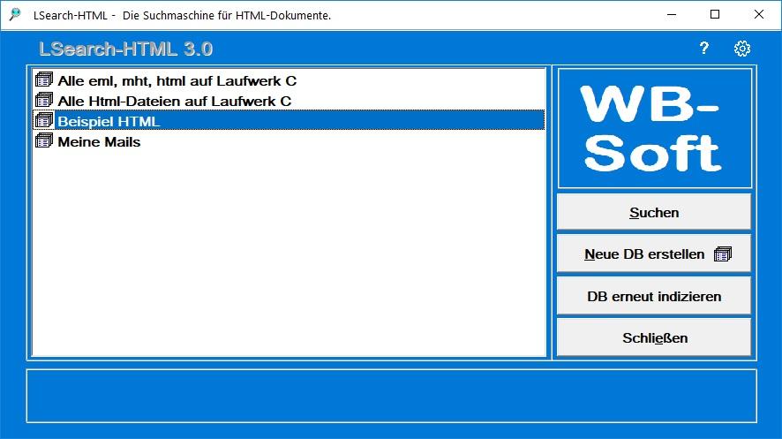Select 'Alle eml, mht, html auf Laufwerk C'
This screenshot has width=782, height=439.
(177, 80)
